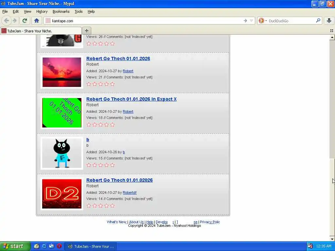Viewport: 335px width, 251px height.
Task: Click the black cat F thumbnail
Action: 62,153
